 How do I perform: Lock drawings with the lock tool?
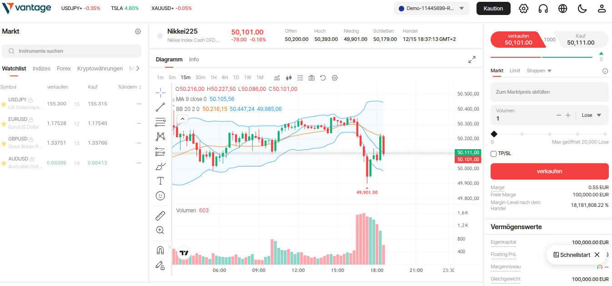(x=160, y=266)
